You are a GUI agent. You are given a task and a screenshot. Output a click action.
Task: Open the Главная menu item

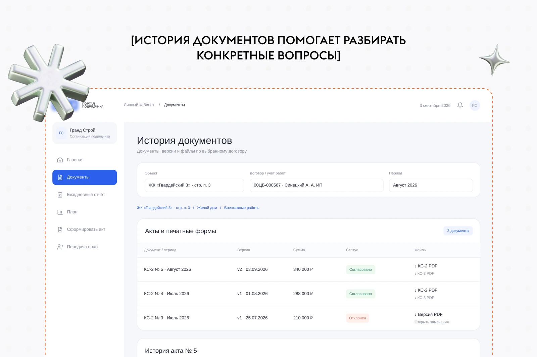(85, 160)
